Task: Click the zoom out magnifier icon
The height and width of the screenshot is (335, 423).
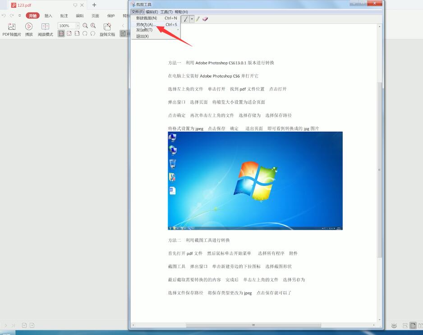Action: coord(85,26)
